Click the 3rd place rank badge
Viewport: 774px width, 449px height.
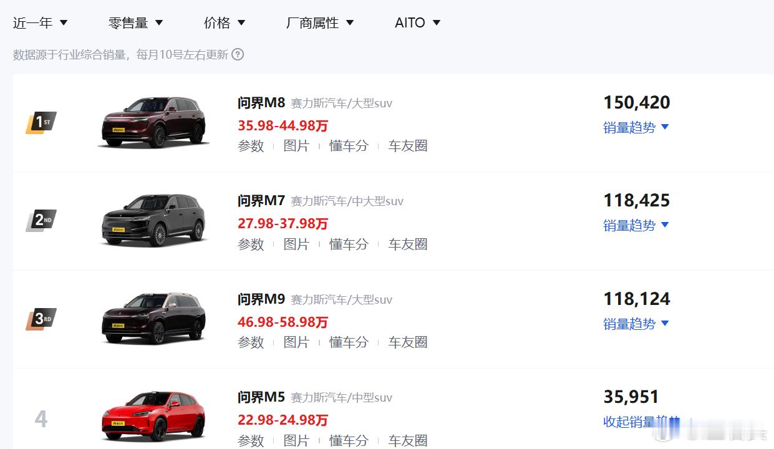point(41,319)
